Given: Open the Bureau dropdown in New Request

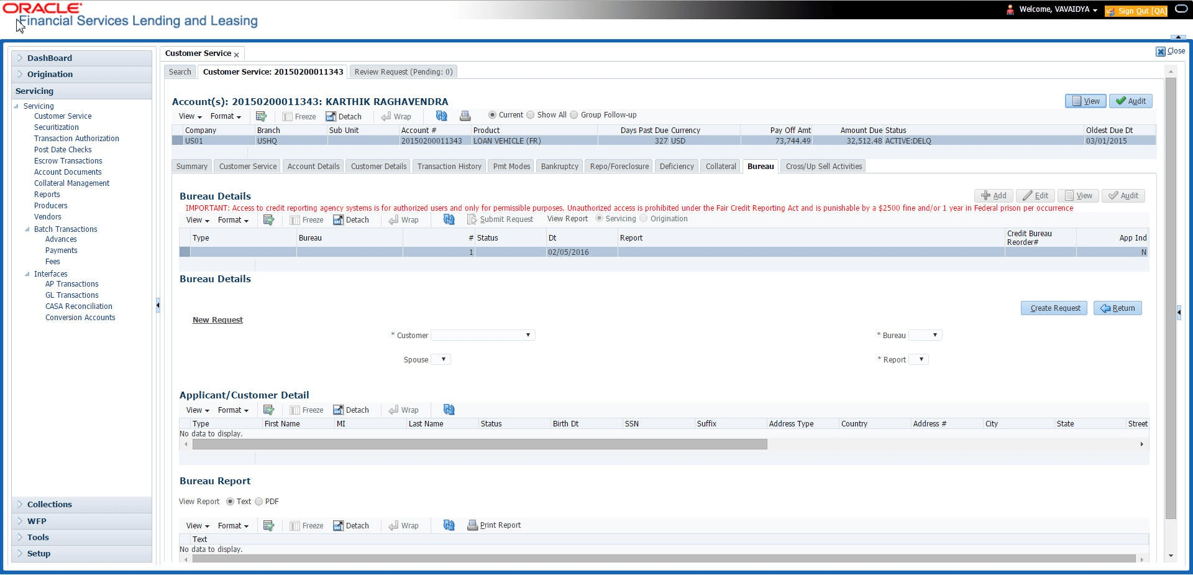Looking at the screenshot, I should pos(925,335).
